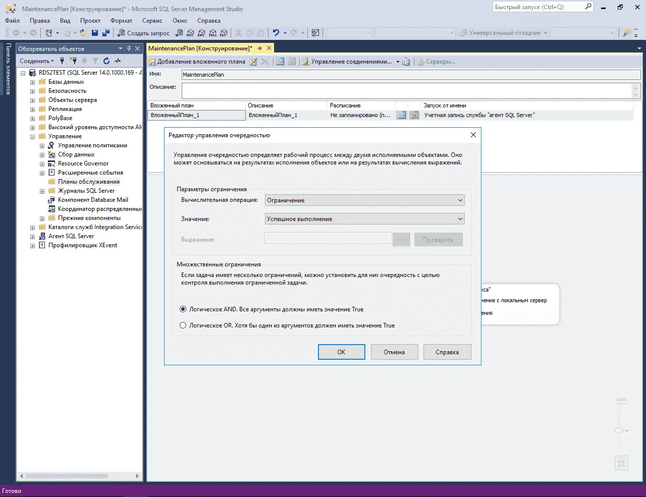Screen dimensions: 646x497
Task: Open the Вычислительная операция dropdown
Action: pyautogui.click(x=364, y=200)
